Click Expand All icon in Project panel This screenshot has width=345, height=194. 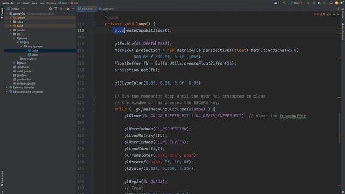pyautogui.click(x=56, y=9)
